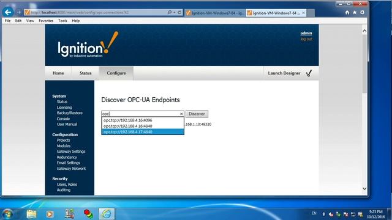Click the EN language indicator
The height and width of the screenshot is (220, 392).
(314, 213)
